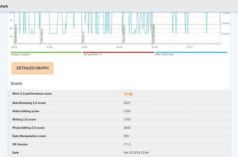Click the 06:40 time axis label
Screen dimensions: 238x157
click(x=154, y=47)
